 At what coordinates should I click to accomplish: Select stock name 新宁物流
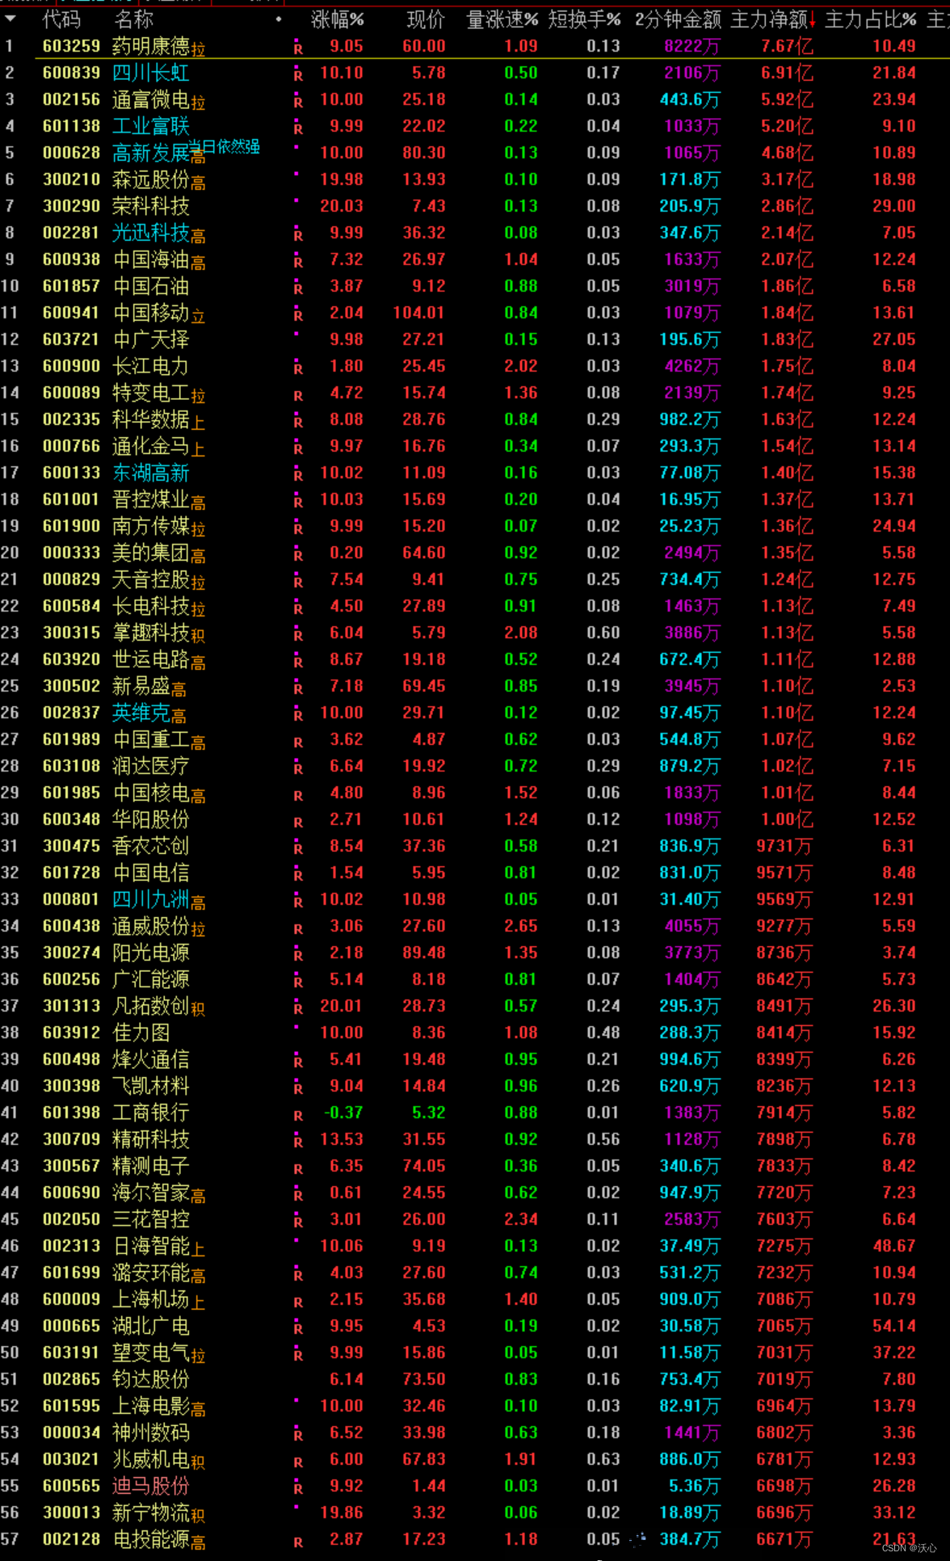(151, 1513)
